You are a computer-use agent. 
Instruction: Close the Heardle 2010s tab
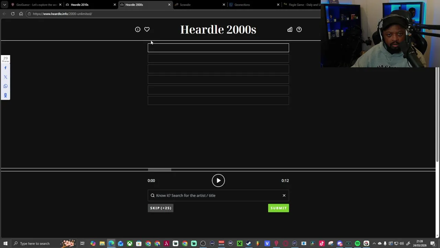click(114, 5)
